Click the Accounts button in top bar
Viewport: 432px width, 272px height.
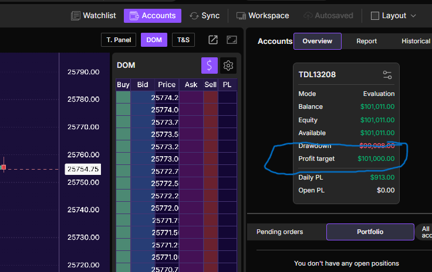(153, 16)
